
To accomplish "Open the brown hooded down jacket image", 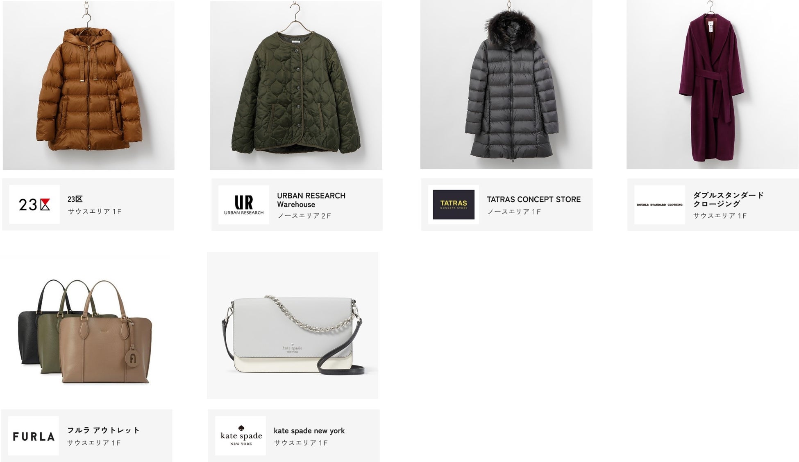I will coord(89,85).
